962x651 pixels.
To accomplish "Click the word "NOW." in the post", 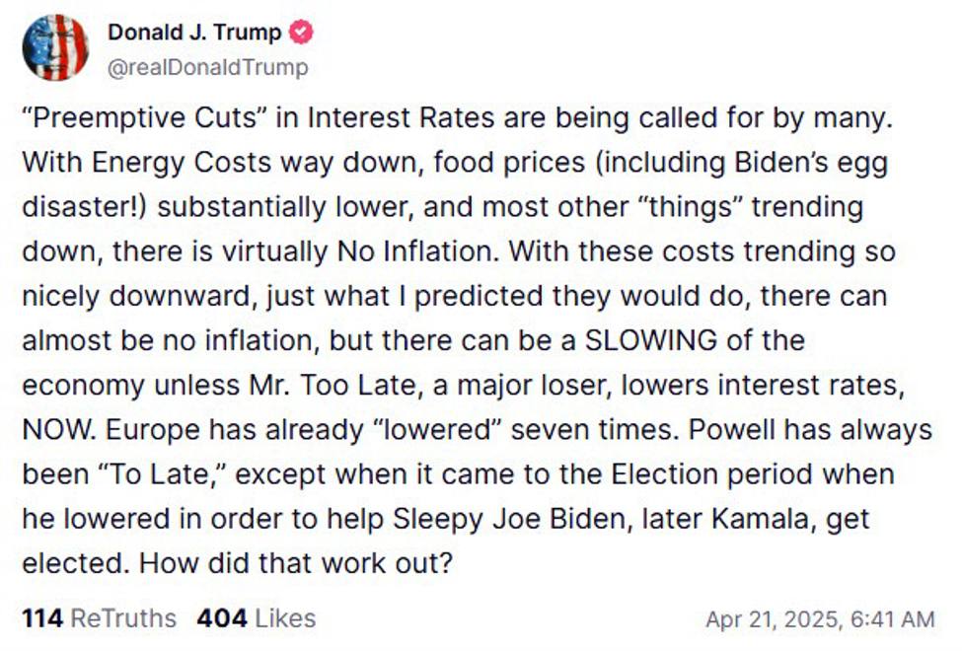I will pos(58,430).
